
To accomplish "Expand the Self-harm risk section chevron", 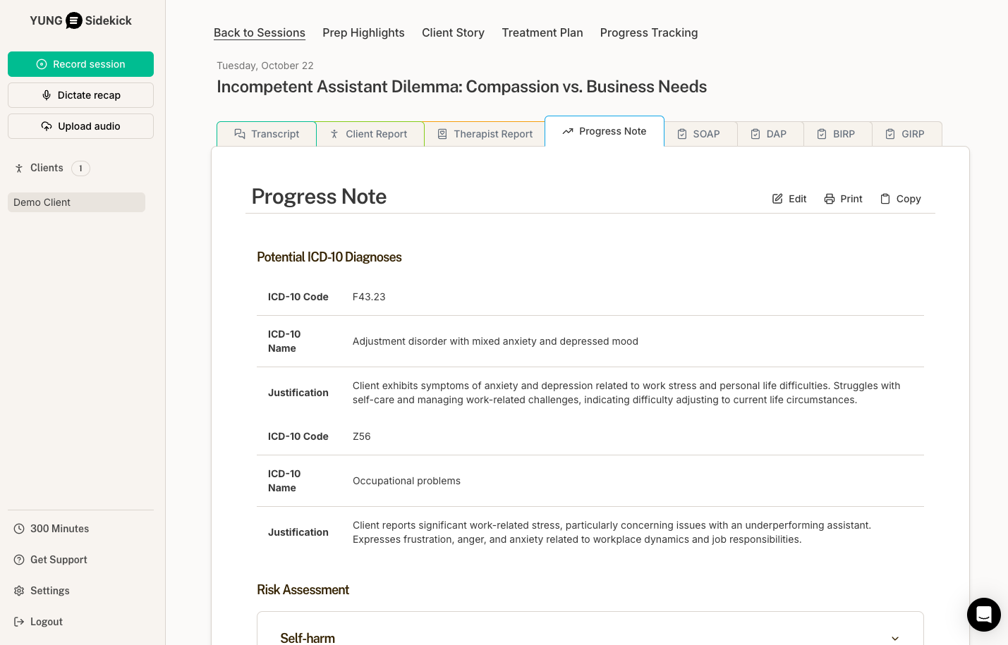I will click(x=894, y=638).
